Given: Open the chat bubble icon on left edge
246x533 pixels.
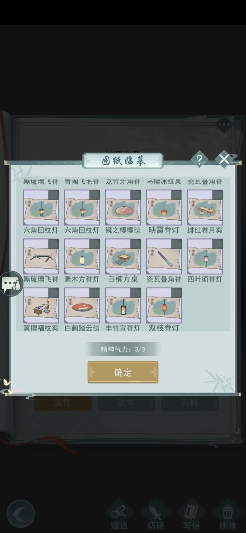Looking at the screenshot, I should [11, 284].
